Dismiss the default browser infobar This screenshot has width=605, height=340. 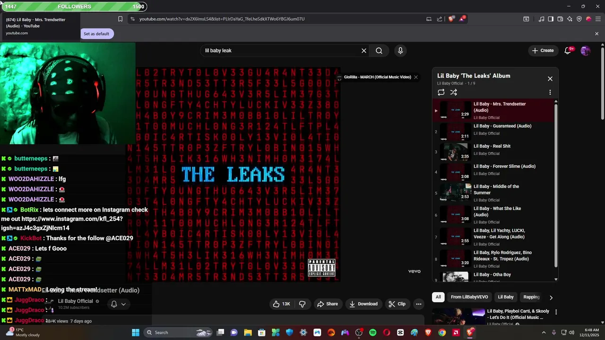(596, 34)
